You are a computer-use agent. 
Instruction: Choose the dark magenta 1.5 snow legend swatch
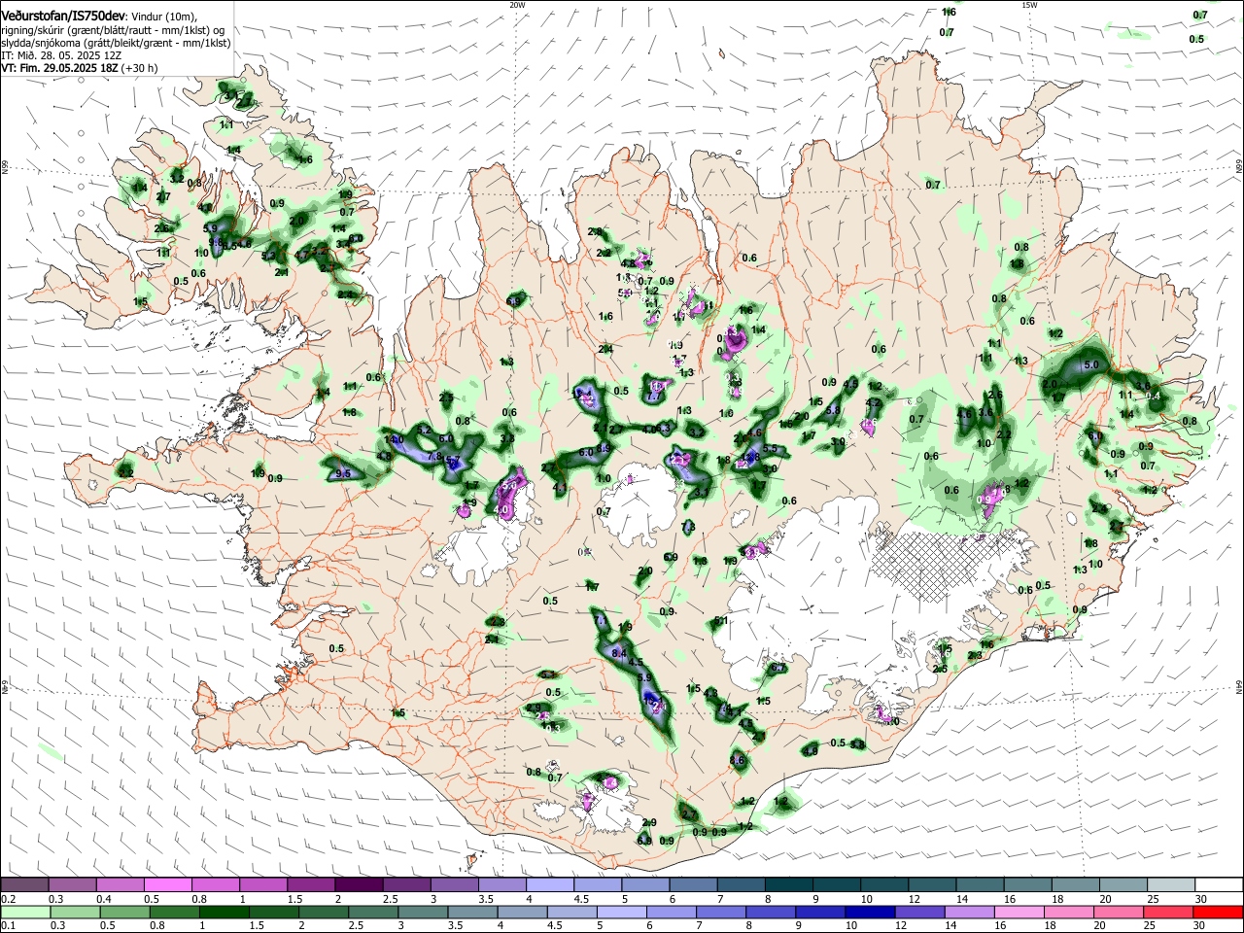(310, 885)
